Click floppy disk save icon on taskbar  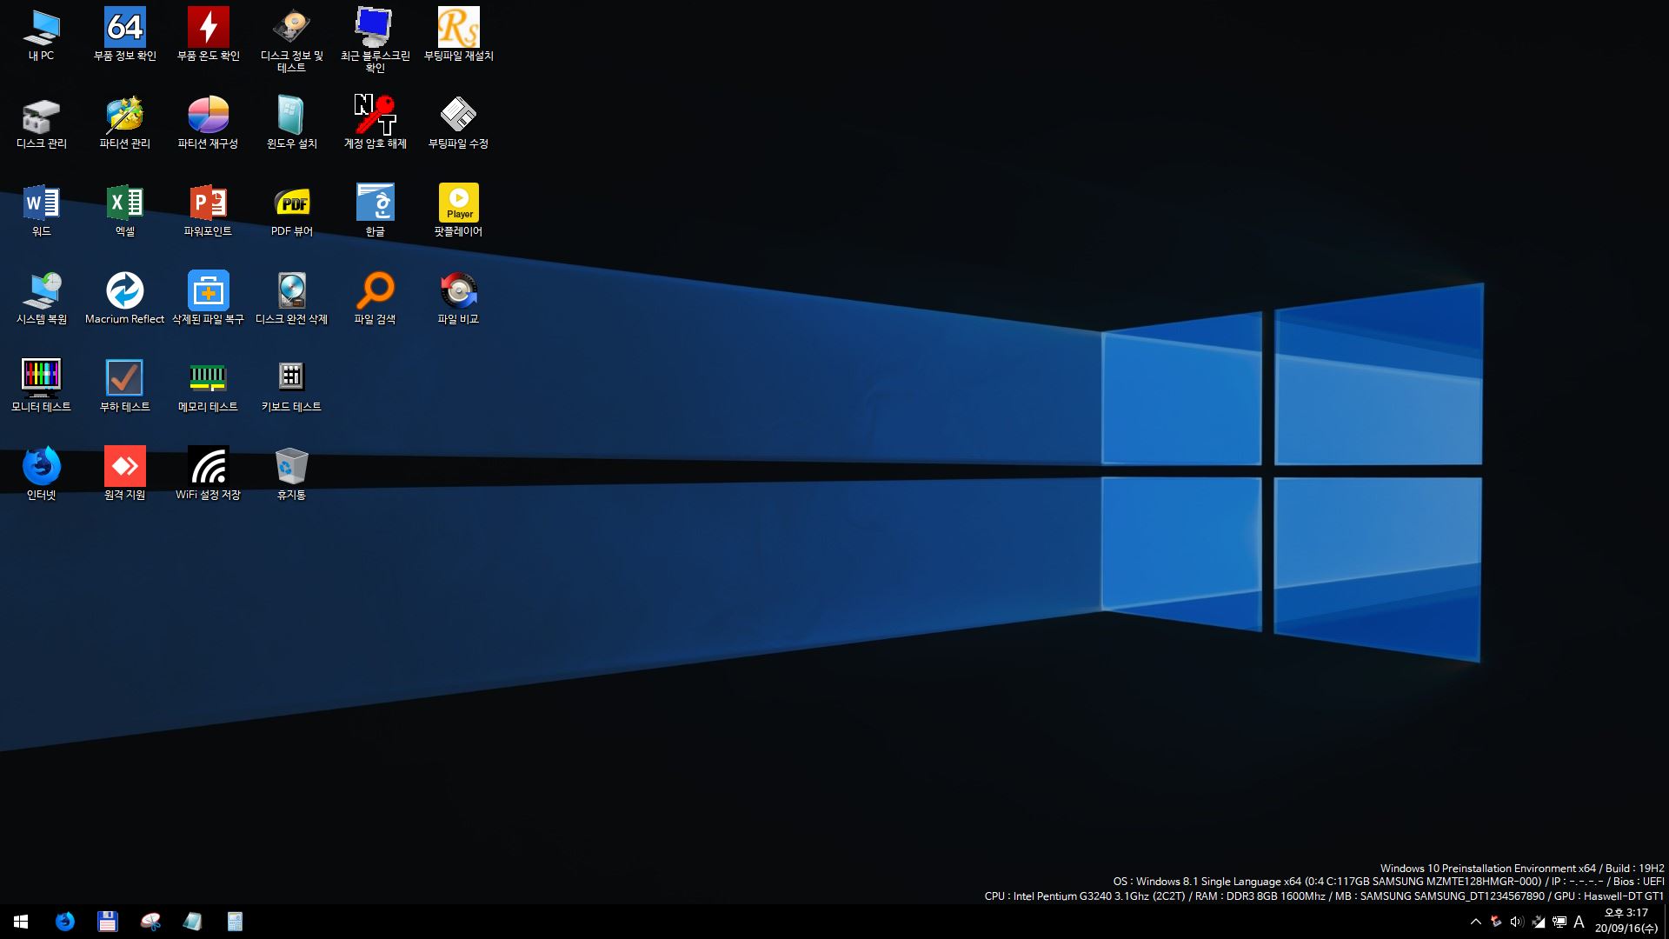[x=108, y=922]
